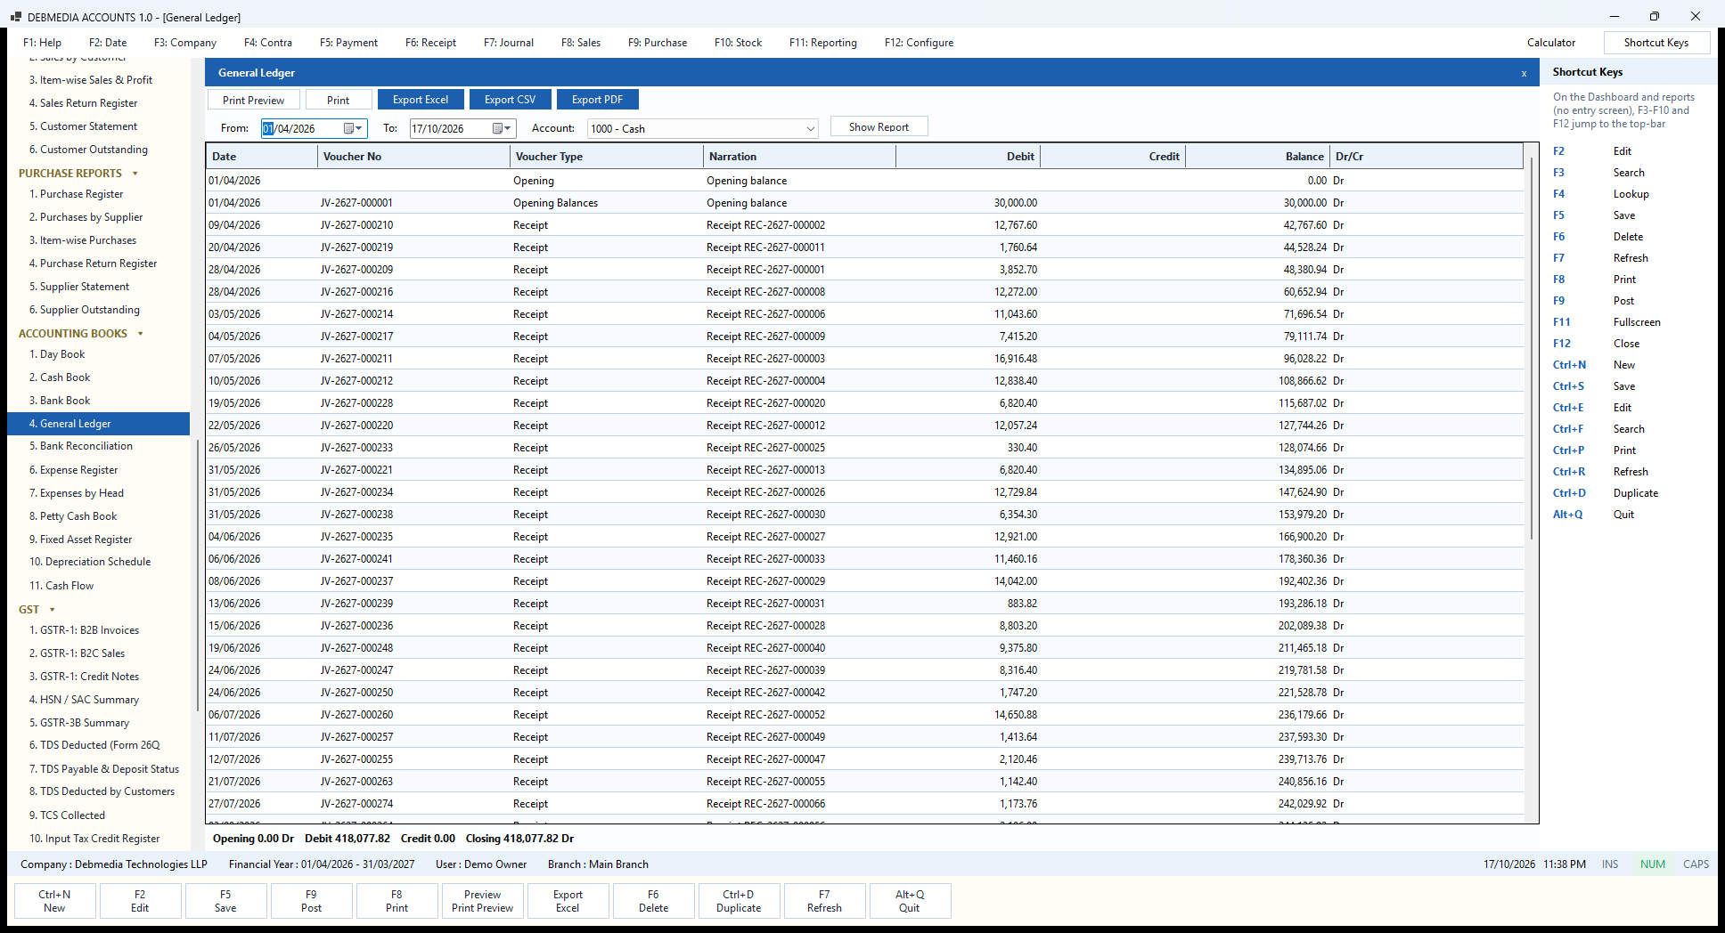Sort by the Balance column header
The image size is (1725, 933).
pyautogui.click(x=1257, y=157)
